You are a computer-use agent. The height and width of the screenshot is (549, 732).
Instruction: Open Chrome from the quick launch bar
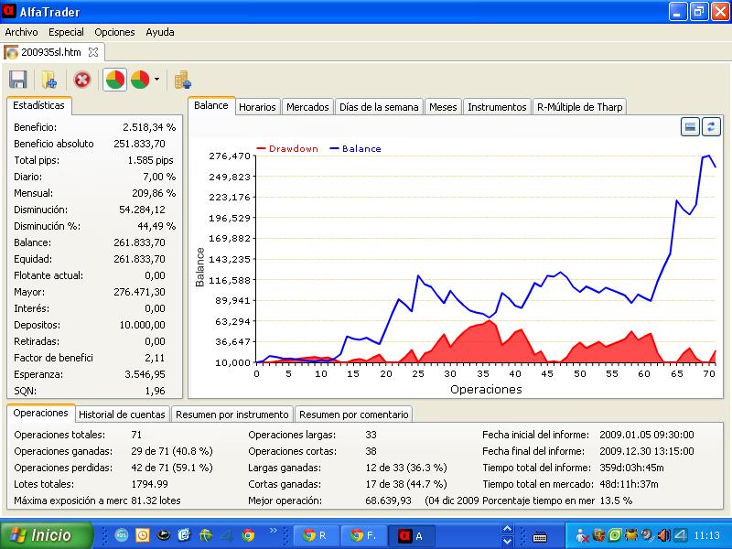click(248, 535)
